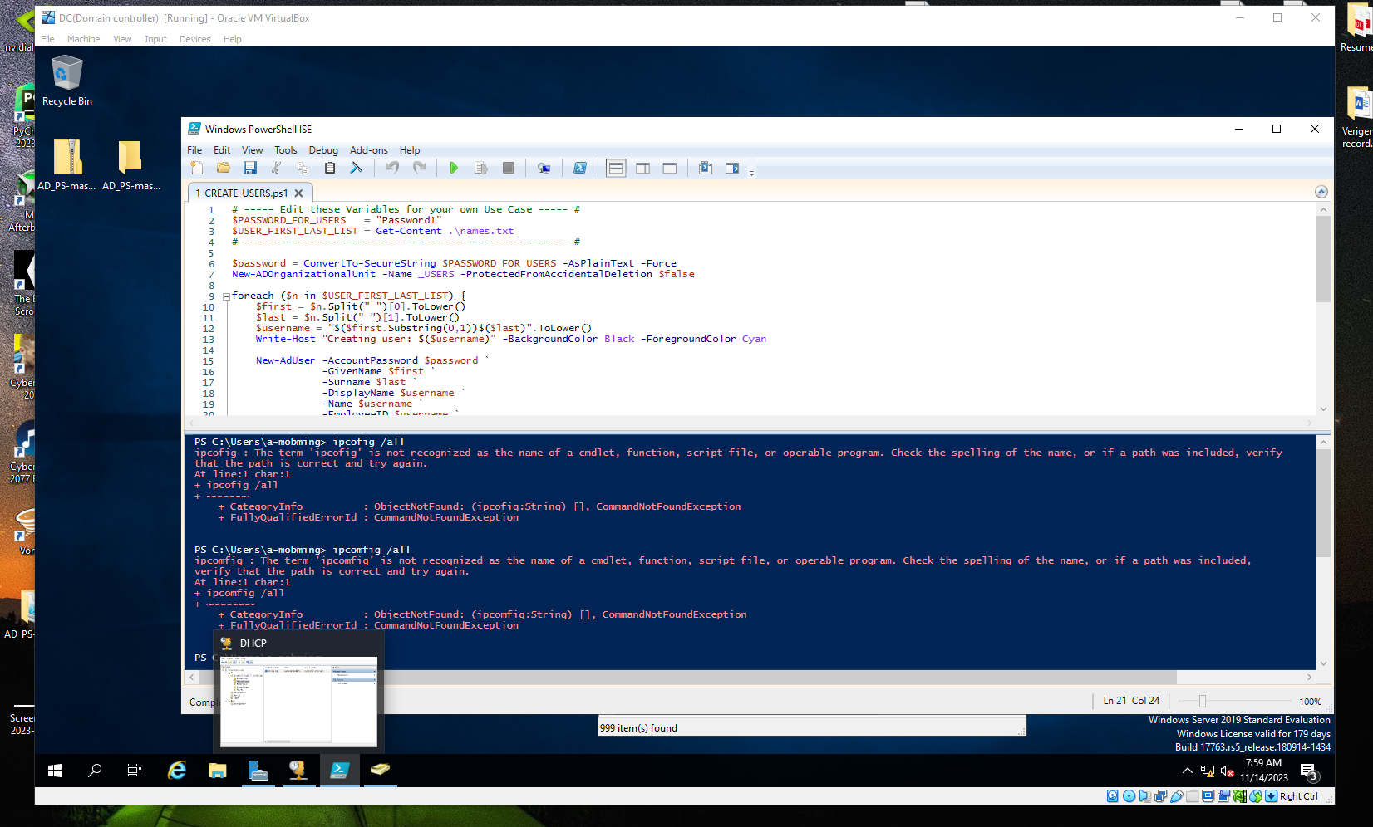Open the Add-ons menu in PowerShell ISE

[x=369, y=150]
